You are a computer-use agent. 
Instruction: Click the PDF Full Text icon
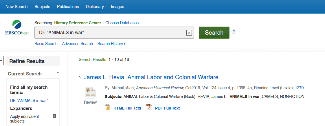pyautogui.click(x=150, y=108)
